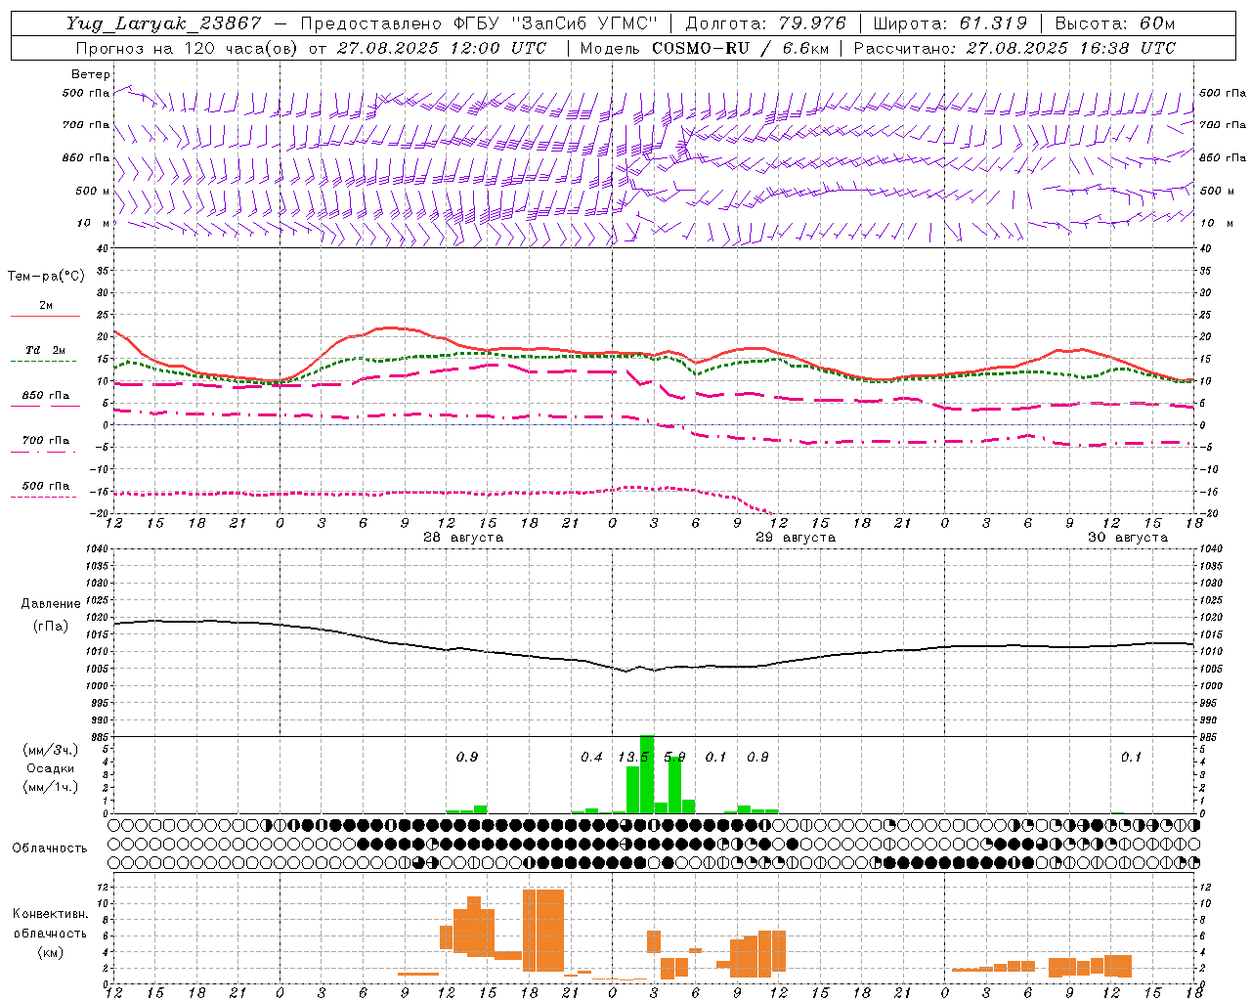This screenshot has width=1251, height=1001.
Task: Click the Давление panel label
Action: pos(51,604)
